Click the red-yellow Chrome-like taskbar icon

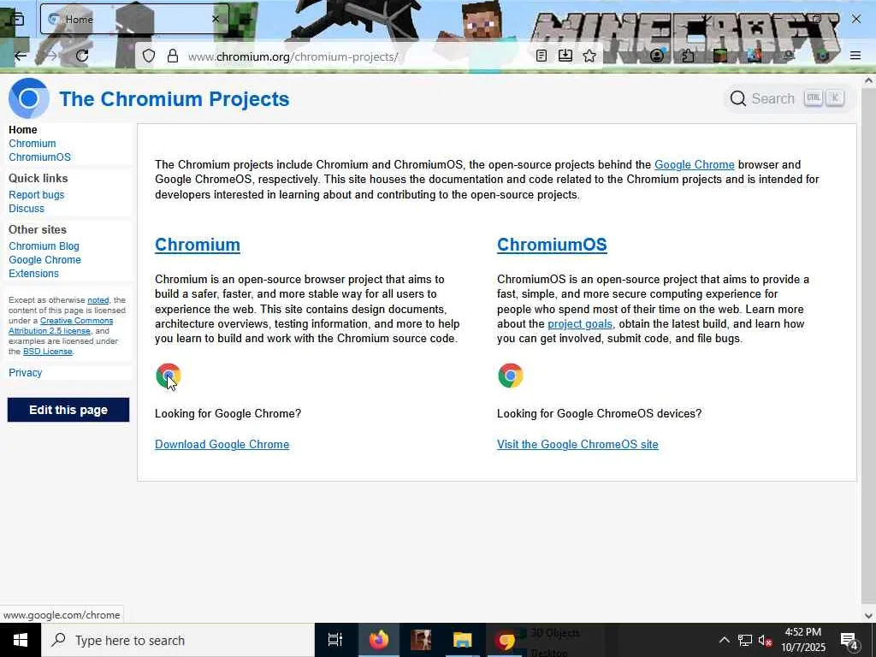(x=505, y=640)
